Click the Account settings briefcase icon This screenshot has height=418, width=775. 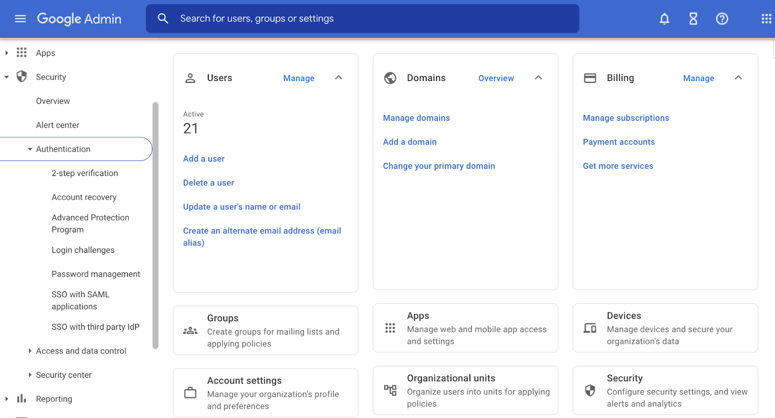click(190, 393)
